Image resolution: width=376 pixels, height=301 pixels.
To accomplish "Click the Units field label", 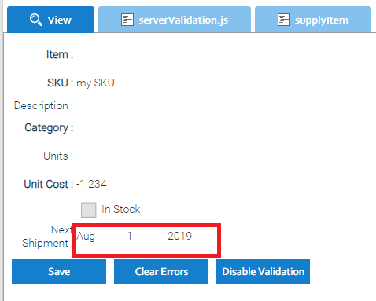I will 58,156.
